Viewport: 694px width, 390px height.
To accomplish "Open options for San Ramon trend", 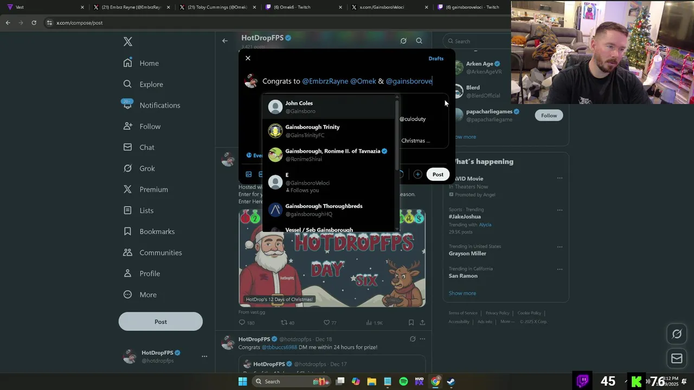I will coord(560,269).
